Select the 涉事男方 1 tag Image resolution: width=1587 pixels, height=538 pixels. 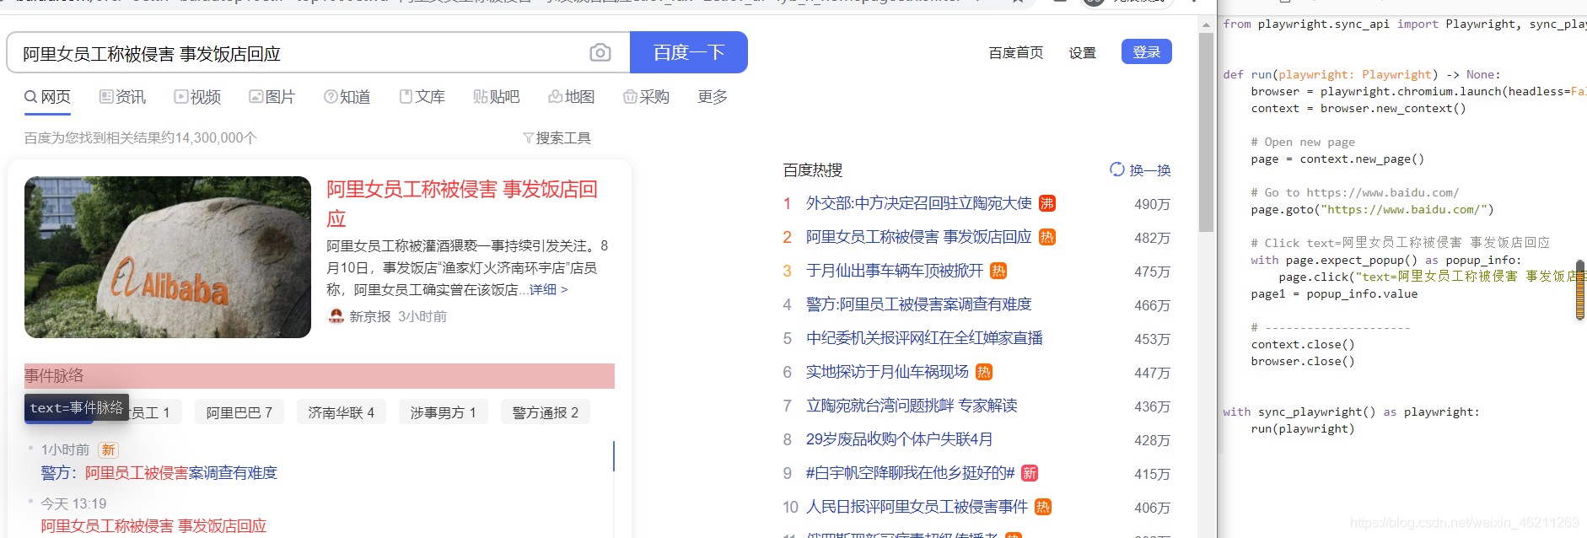pos(444,412)
